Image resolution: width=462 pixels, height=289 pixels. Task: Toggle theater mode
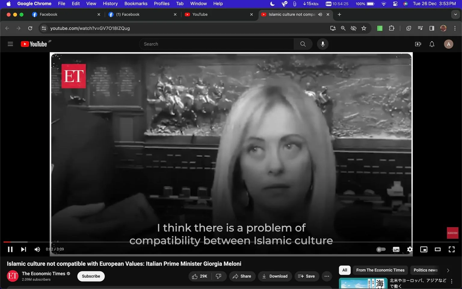coord(438,249)
